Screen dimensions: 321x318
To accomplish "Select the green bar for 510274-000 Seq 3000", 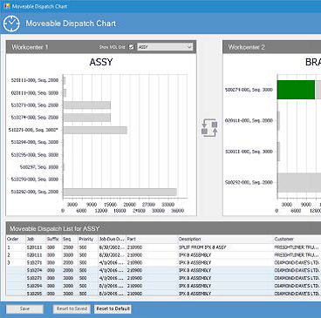I will pos(296,90).
